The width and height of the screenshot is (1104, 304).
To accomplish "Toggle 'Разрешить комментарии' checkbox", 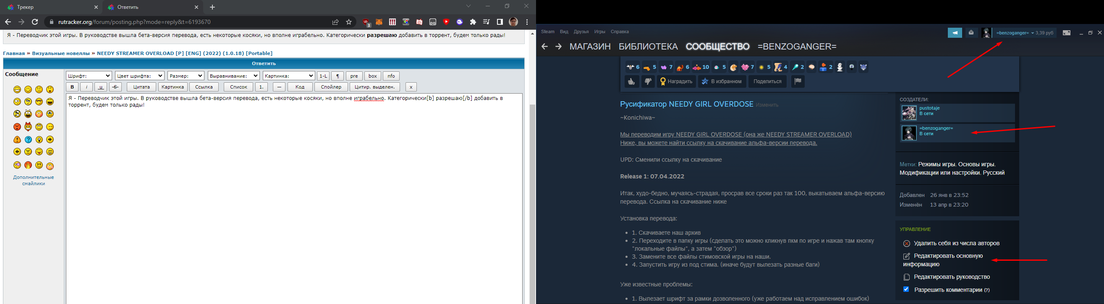I will coord(906,289).
